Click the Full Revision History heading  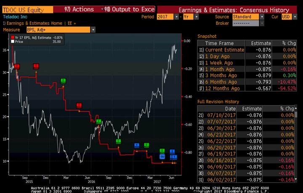(218, 102)
